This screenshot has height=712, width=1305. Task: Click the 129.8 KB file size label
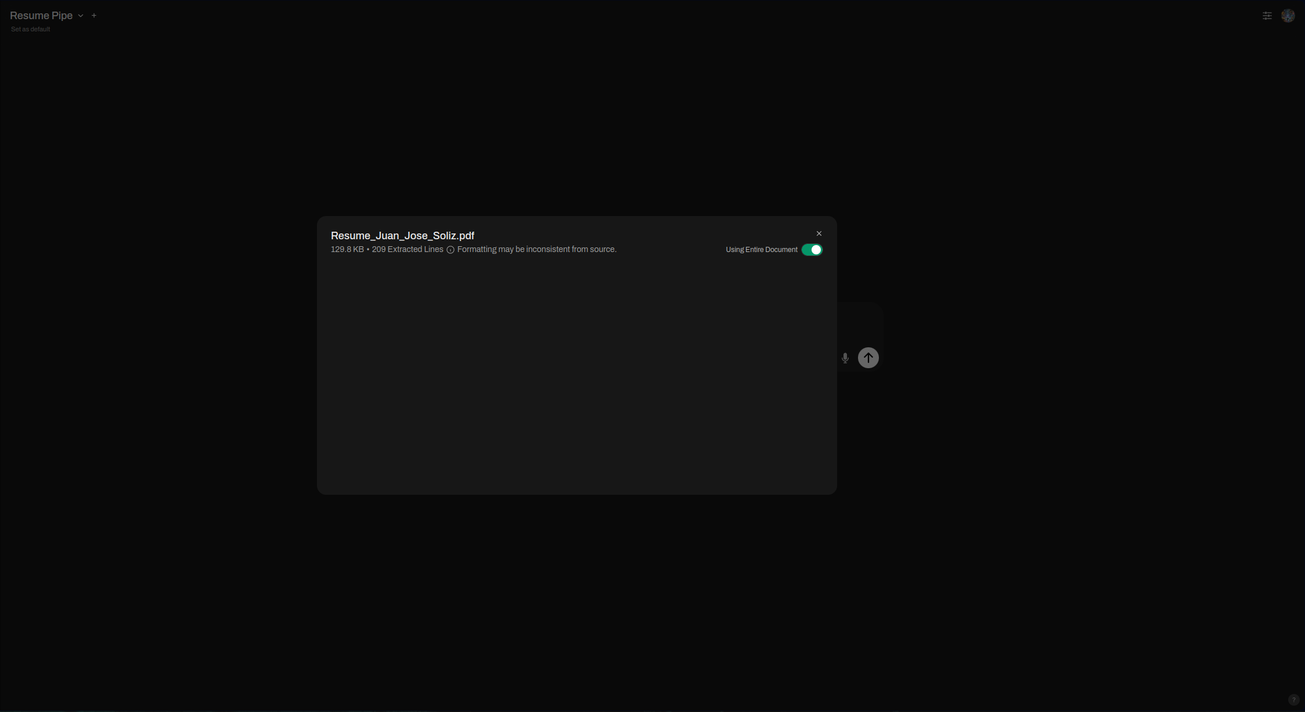[347, 249]
